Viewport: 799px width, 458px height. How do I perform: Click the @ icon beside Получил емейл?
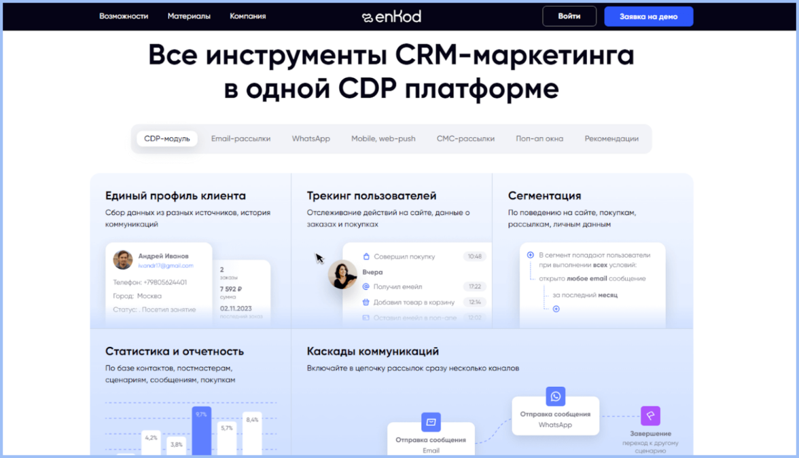[366, 286]
